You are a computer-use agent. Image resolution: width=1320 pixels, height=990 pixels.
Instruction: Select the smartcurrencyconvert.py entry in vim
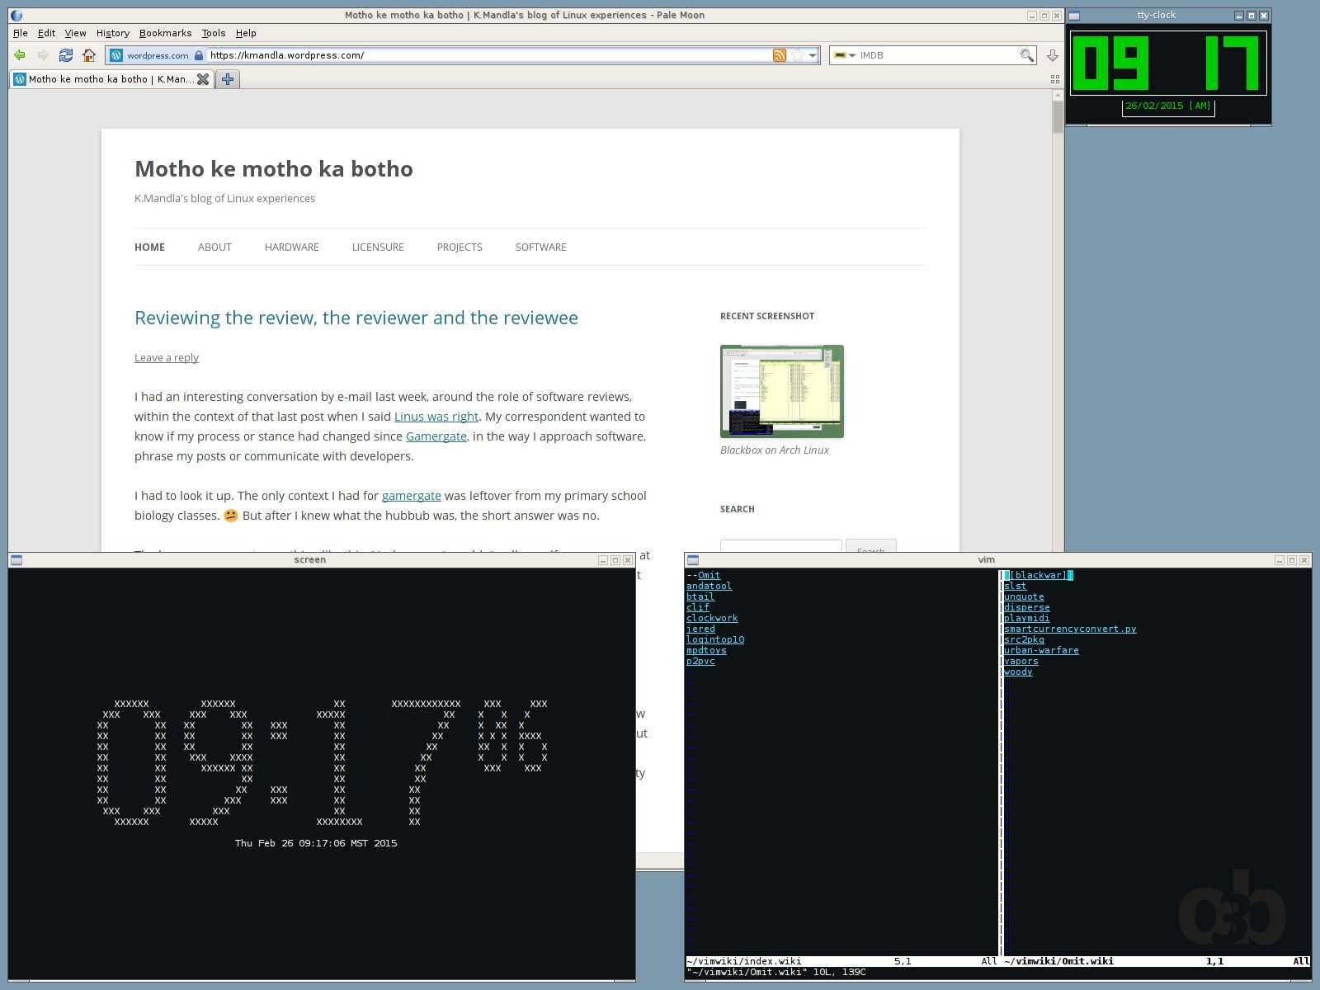click(x=1070, y=629)
